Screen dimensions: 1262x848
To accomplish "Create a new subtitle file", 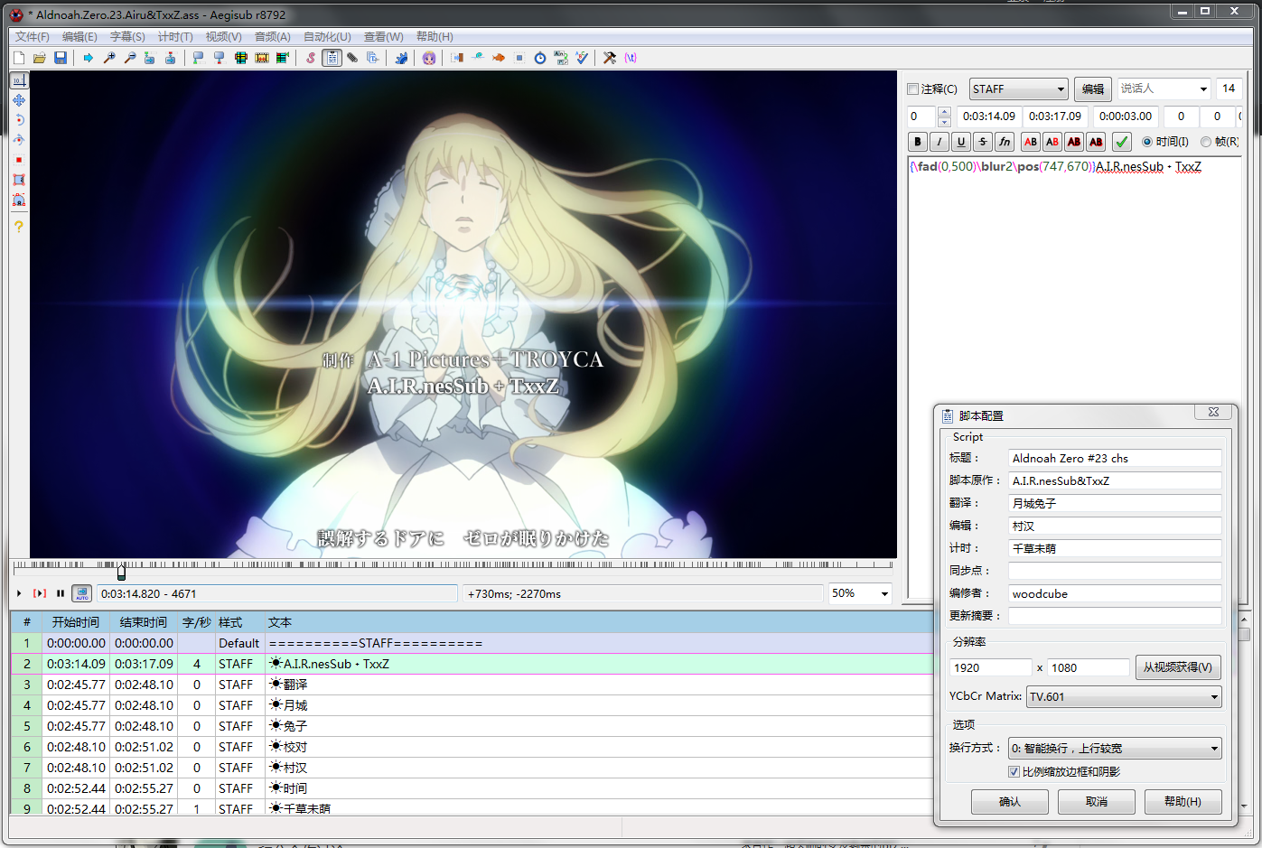I will 19,58.
